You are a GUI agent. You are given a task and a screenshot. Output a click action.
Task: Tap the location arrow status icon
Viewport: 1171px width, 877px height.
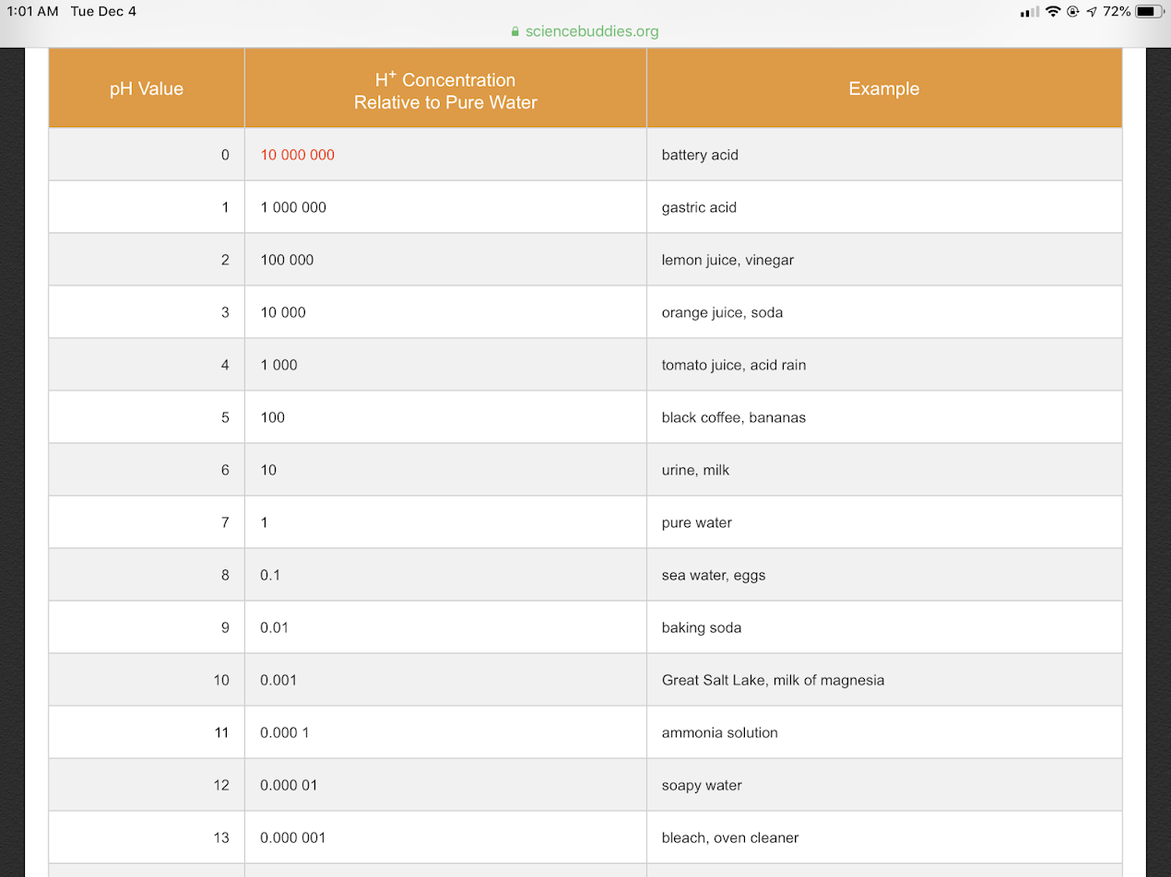pos(1092,12)
